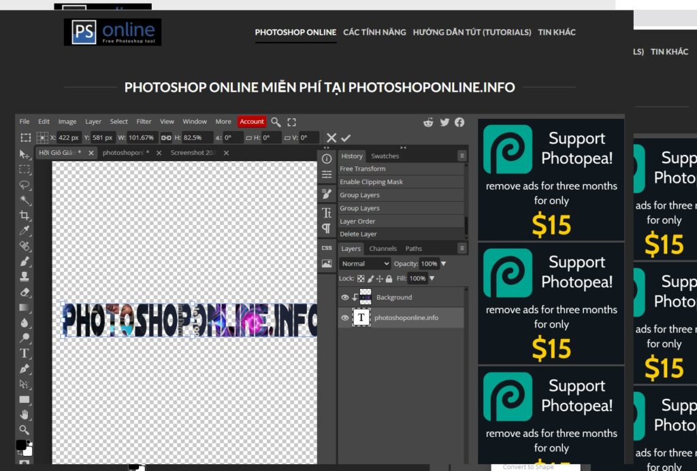Choose the transform reference point grid
This screenshot has height=471, width=697.
(42, 137)
